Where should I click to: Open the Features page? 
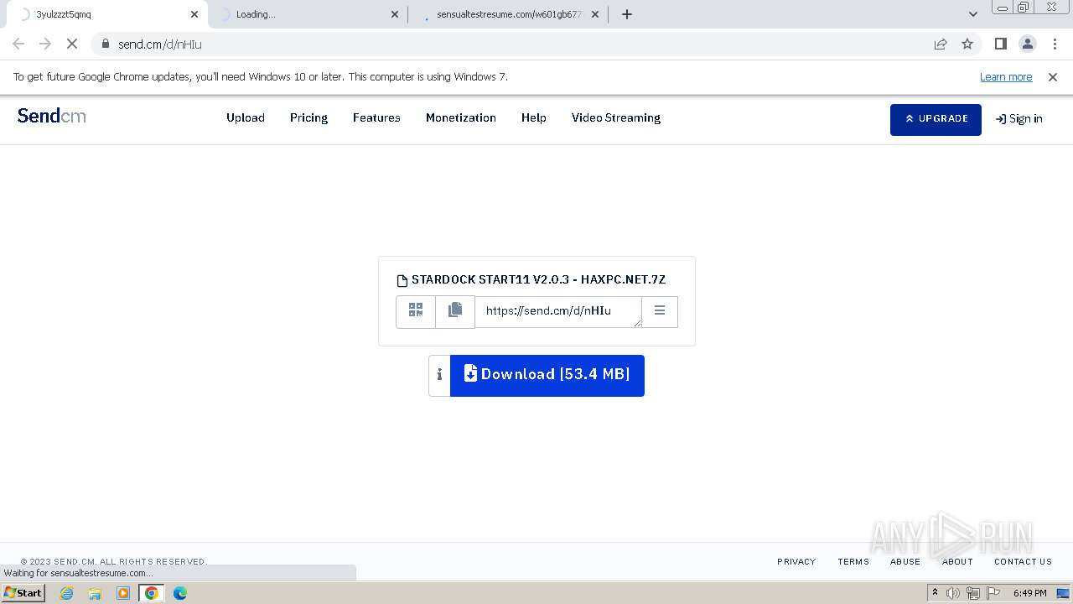(376, 118)
